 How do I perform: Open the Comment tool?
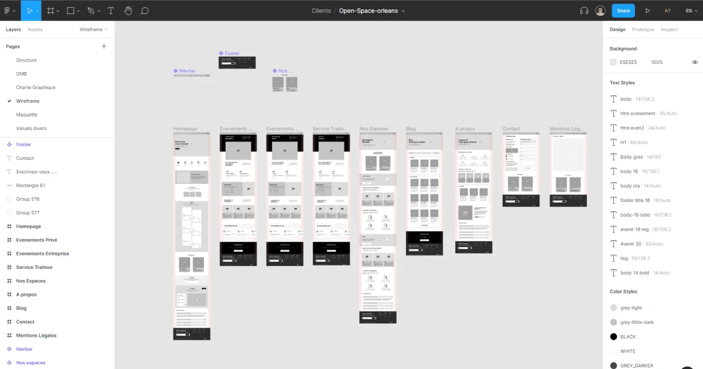tap(145, 10)
